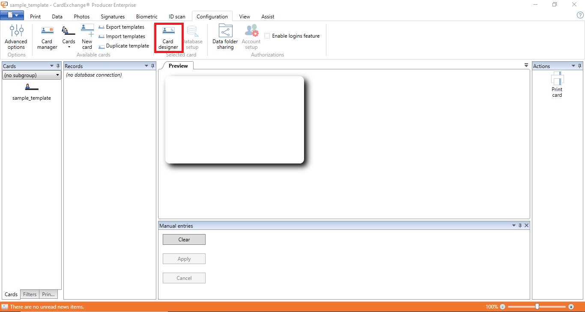Adjust the zoom slider handle
The image size is (585, 312).
537,306
